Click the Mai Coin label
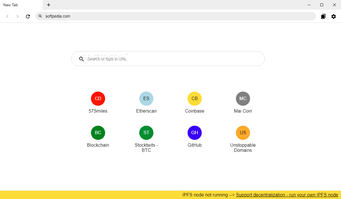 tap(243, 111)
